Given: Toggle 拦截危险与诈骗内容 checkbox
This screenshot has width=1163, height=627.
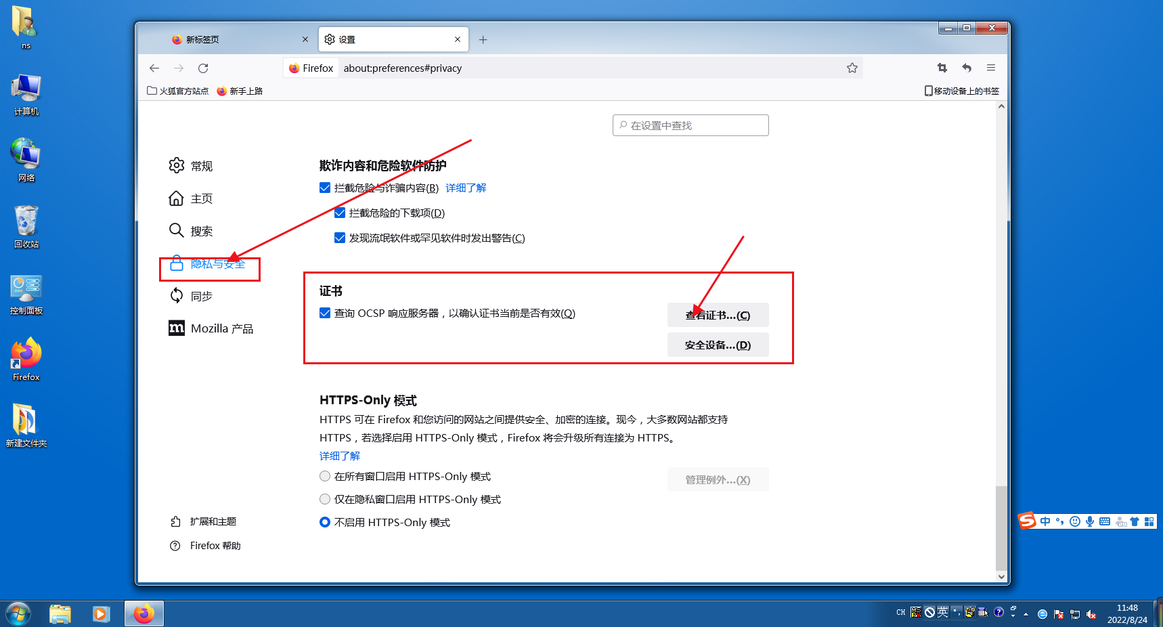Looking at the screenshot, I should [x=325, y=188].
